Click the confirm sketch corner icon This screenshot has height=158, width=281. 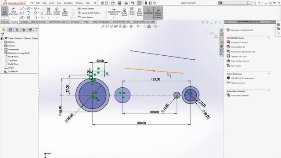point(209,32)
